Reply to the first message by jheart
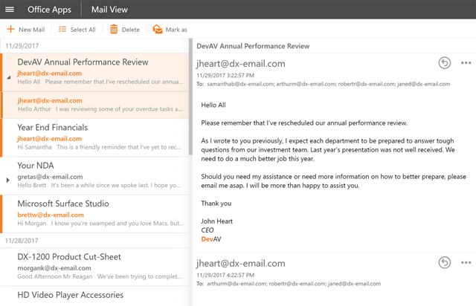Screen dimensions: 476x306 pyautogui.click(x=444, y=63)
